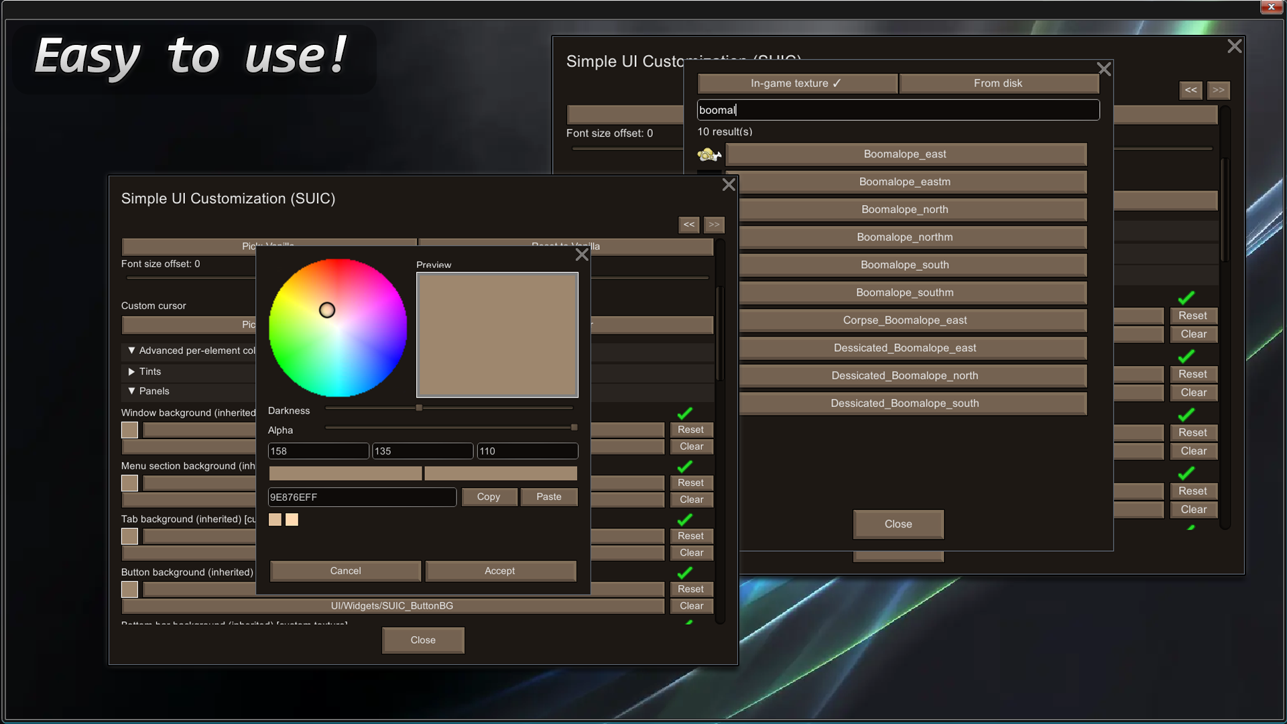
Task: Close the front SUIC window via Close button
Action: [x=423, y=640]
